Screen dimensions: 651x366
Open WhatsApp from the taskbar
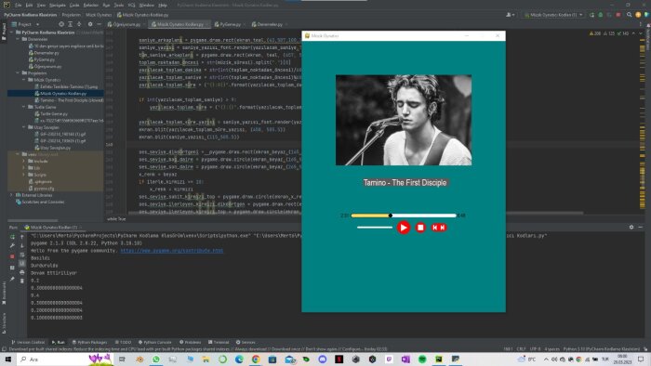(x=156, y=359)
